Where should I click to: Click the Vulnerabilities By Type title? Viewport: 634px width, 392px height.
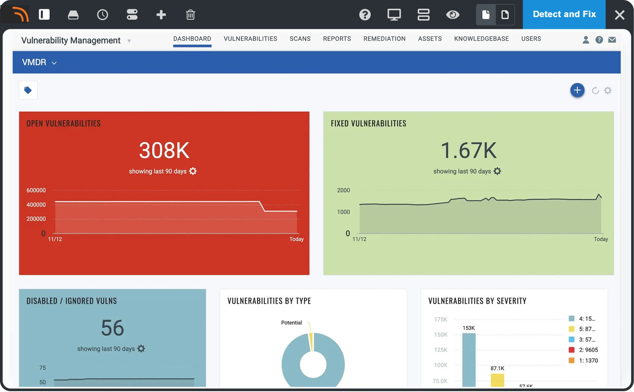[269, 301]
